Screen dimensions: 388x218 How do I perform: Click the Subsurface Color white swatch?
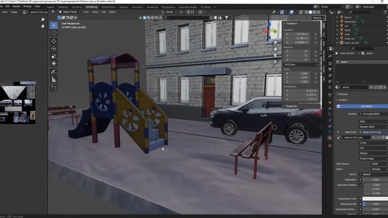pos(375,199)
